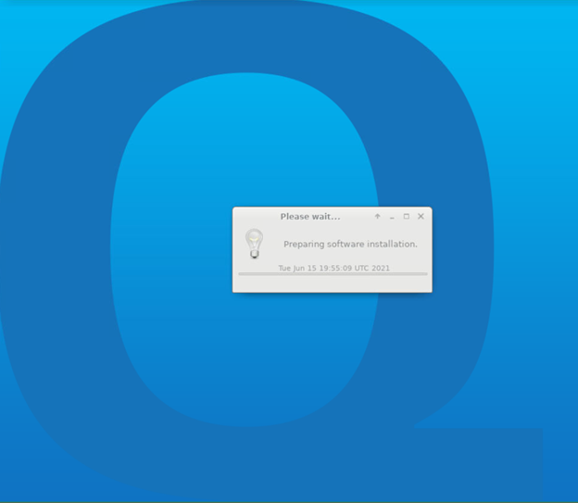Click the left end of the progress bar
The height and width of the screenshot is (503, 578).
(x=242, y=274)
